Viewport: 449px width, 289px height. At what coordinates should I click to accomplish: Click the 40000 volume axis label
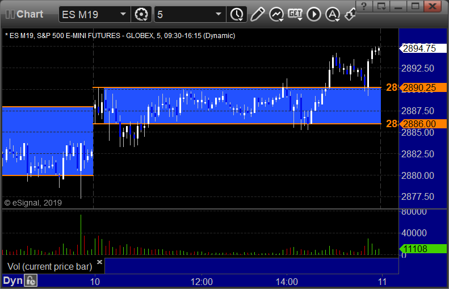click(414, 233)
